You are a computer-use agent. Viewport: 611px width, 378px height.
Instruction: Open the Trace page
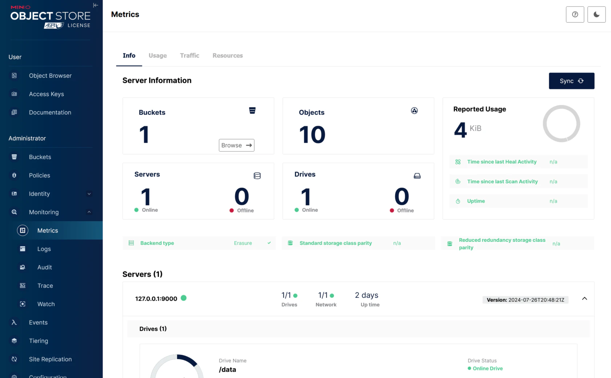[45, 286]
